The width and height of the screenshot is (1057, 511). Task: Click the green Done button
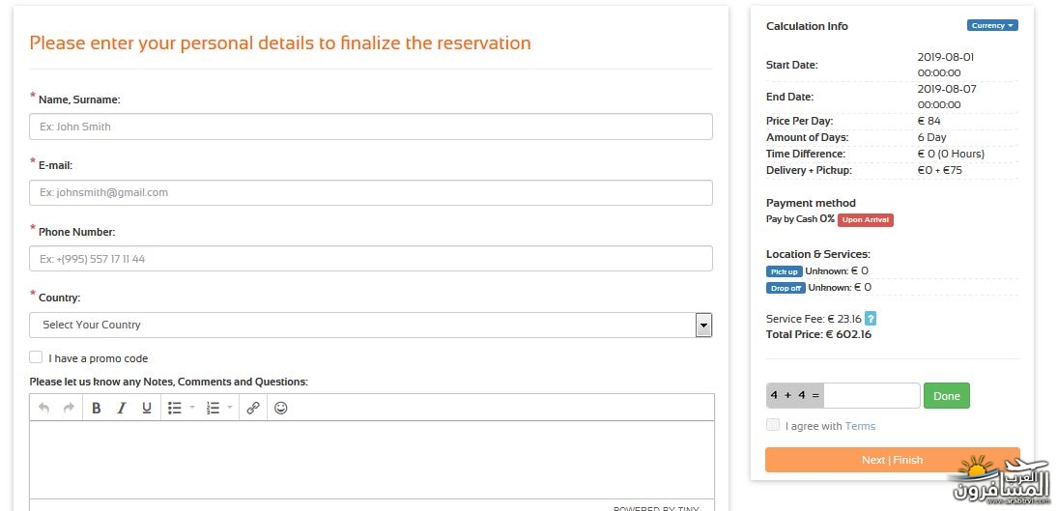[947, 396]
